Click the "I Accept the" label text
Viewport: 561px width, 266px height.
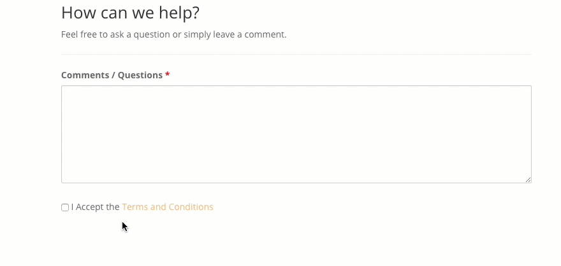[95, 207]
